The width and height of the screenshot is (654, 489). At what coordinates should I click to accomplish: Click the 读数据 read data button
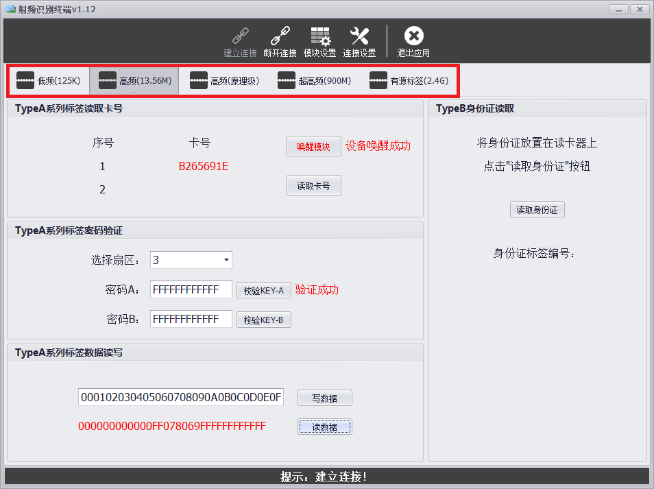coord(324,427)
